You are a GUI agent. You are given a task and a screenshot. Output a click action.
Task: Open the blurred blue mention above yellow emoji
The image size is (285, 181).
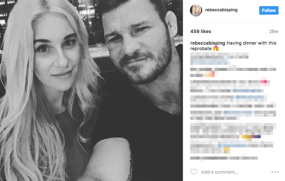pos(233,144)
